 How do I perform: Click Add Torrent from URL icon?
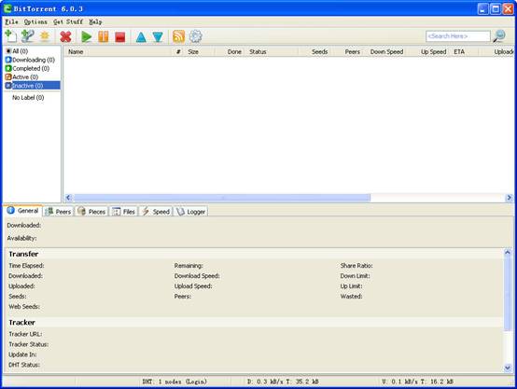[x=28, y=36]
